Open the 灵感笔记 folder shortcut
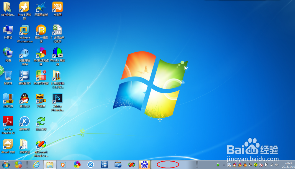Viewport: 295px width, 169px height. tap(24, 146)
